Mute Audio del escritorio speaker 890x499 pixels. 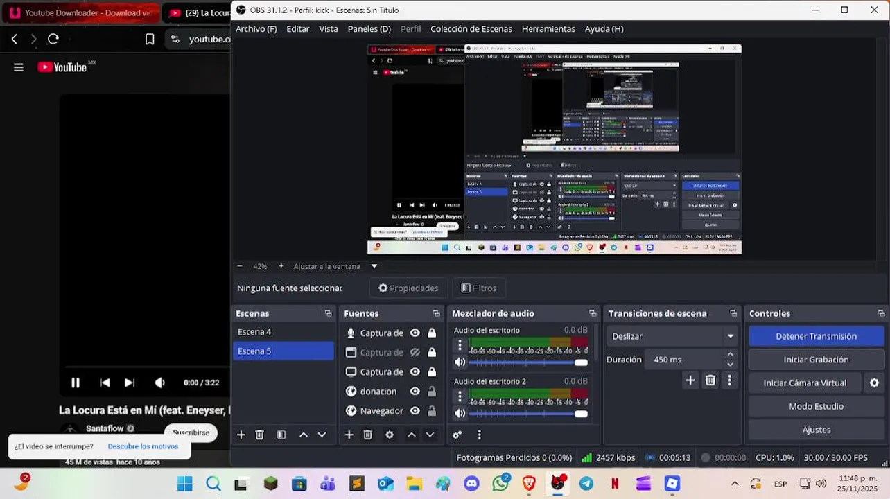pyautogui.click(x=460, y=362)
